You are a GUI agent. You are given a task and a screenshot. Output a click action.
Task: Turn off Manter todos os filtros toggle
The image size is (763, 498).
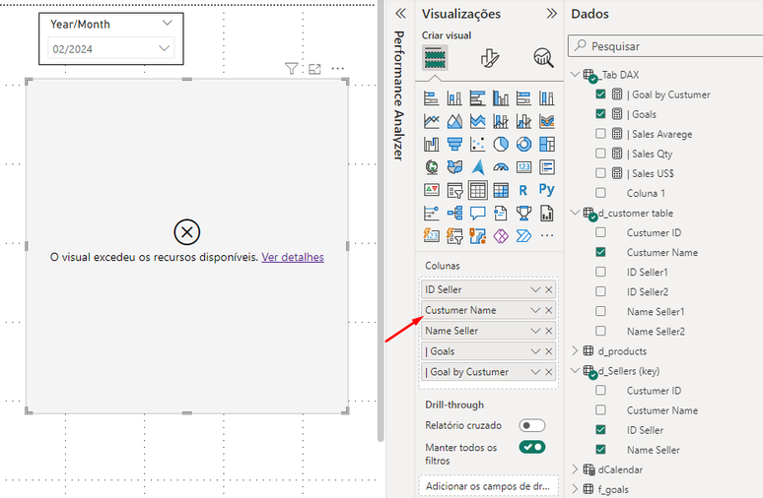pyautogui.click(x=532, y=447)
